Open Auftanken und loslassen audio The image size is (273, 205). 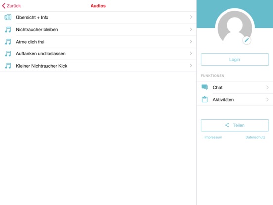click(x=98, y=53)
